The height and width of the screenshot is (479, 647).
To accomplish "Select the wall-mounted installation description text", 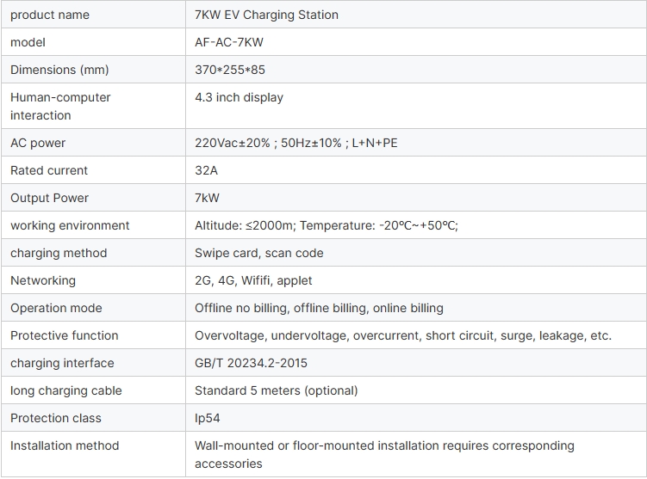I will tap(384, 445).
